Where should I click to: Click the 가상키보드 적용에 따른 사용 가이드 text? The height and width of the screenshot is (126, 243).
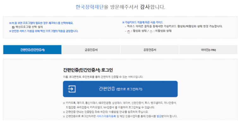143,22
